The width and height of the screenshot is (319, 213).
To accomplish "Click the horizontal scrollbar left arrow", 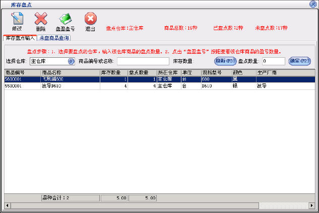I will 7,205.
